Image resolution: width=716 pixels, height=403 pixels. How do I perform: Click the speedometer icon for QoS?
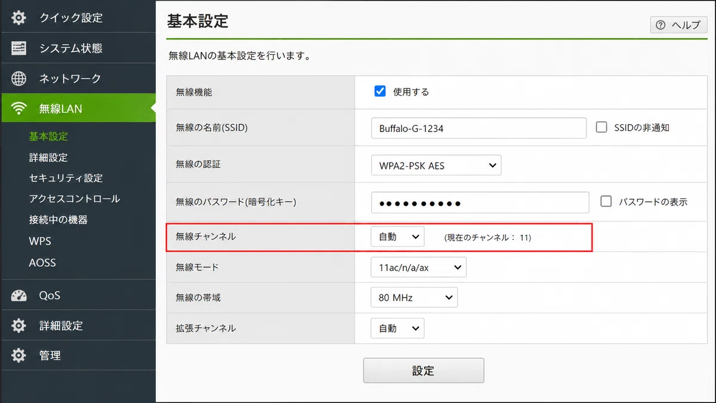(19, 296)
